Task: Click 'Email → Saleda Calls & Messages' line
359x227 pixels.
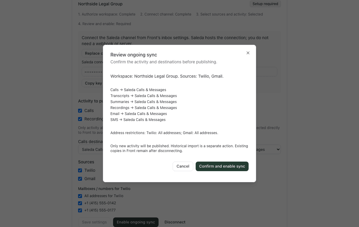Action: (x=139, y=114)
